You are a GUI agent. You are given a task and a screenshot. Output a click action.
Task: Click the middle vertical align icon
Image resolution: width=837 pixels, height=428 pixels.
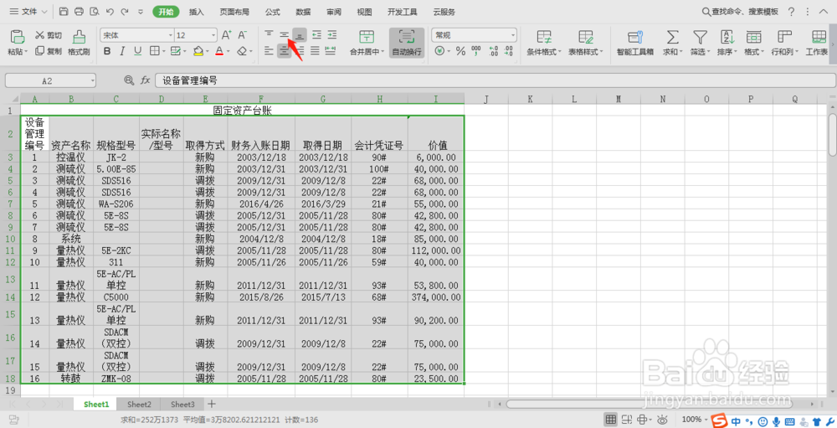pos(284,34)
